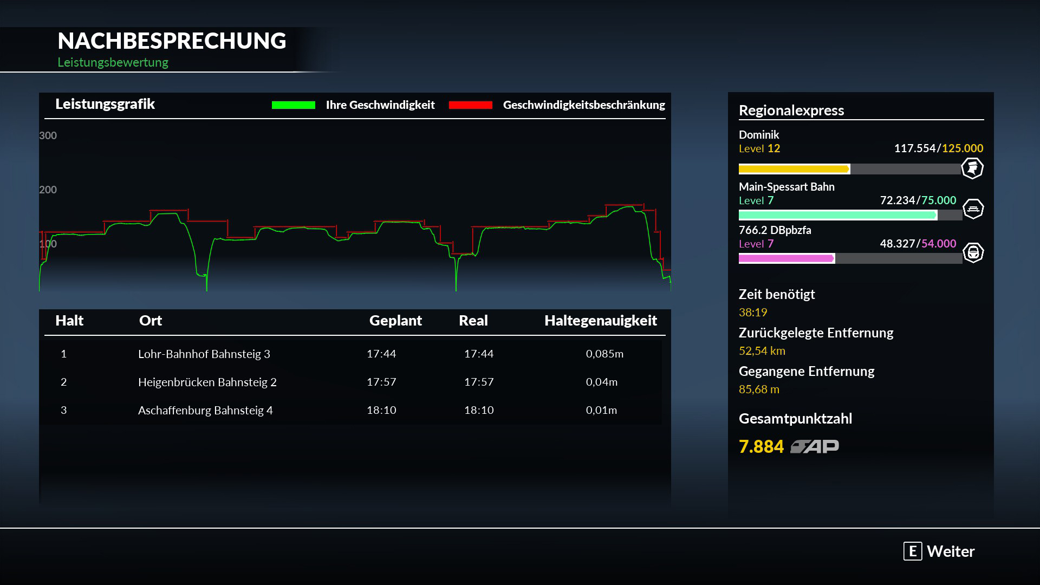The height and width of the screenshot is (585, 1040).
Task: Click the green Ihre Geschwindigkeit legend swatch
Action: click(x=293, y=105)
